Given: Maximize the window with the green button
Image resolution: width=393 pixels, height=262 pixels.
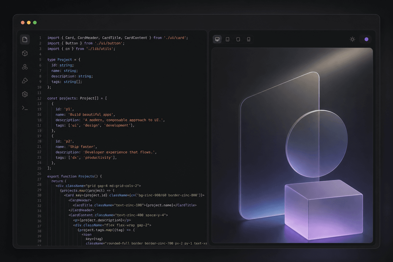Looking at the screenshot, I should (35, 23).
